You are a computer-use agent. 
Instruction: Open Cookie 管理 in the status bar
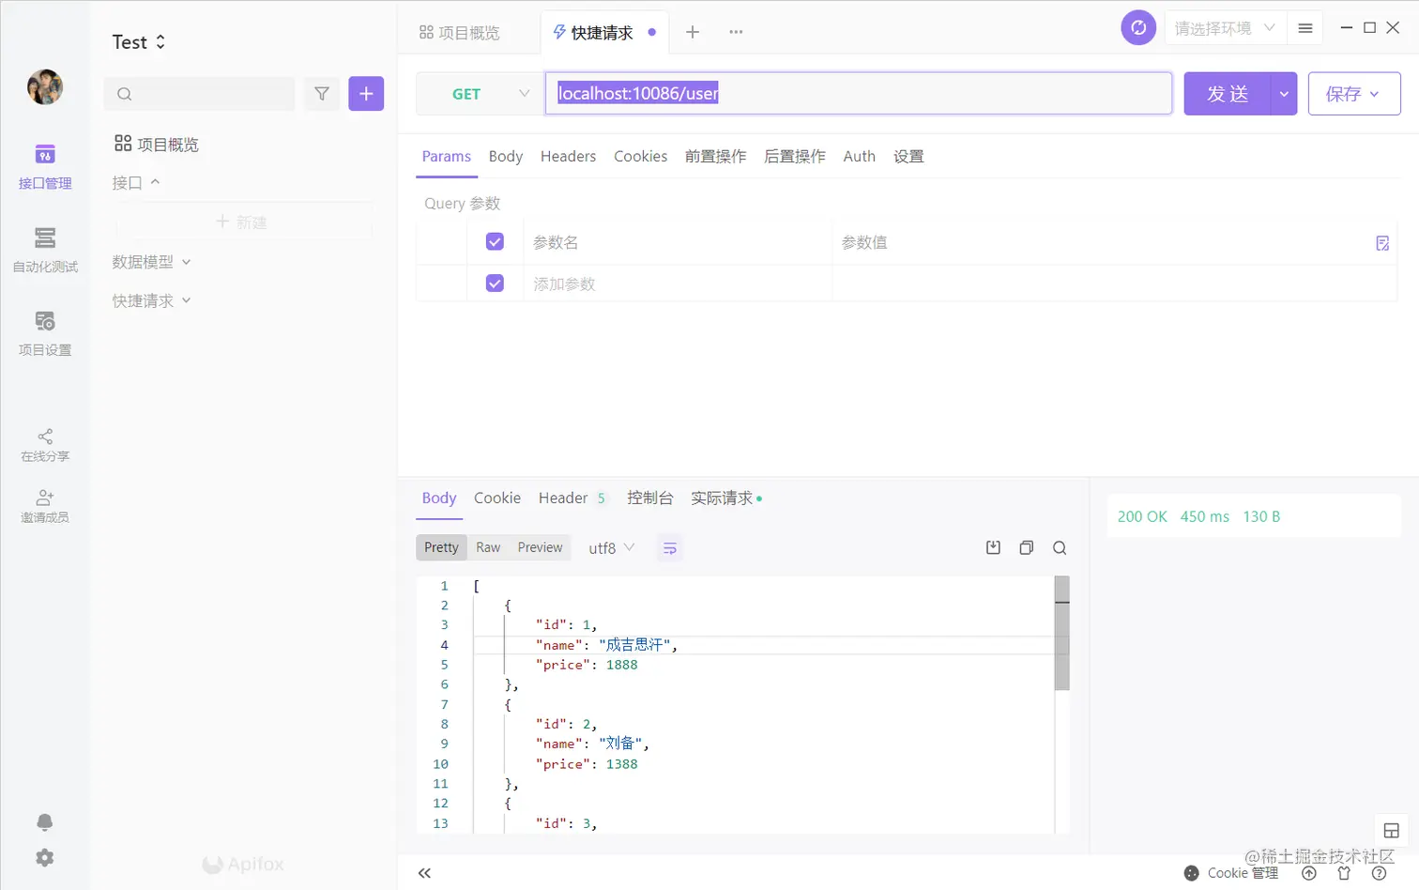point(1231,873)
